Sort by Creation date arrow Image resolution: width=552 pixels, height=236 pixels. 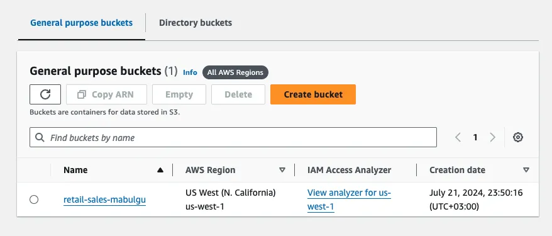tap(526, 170)
